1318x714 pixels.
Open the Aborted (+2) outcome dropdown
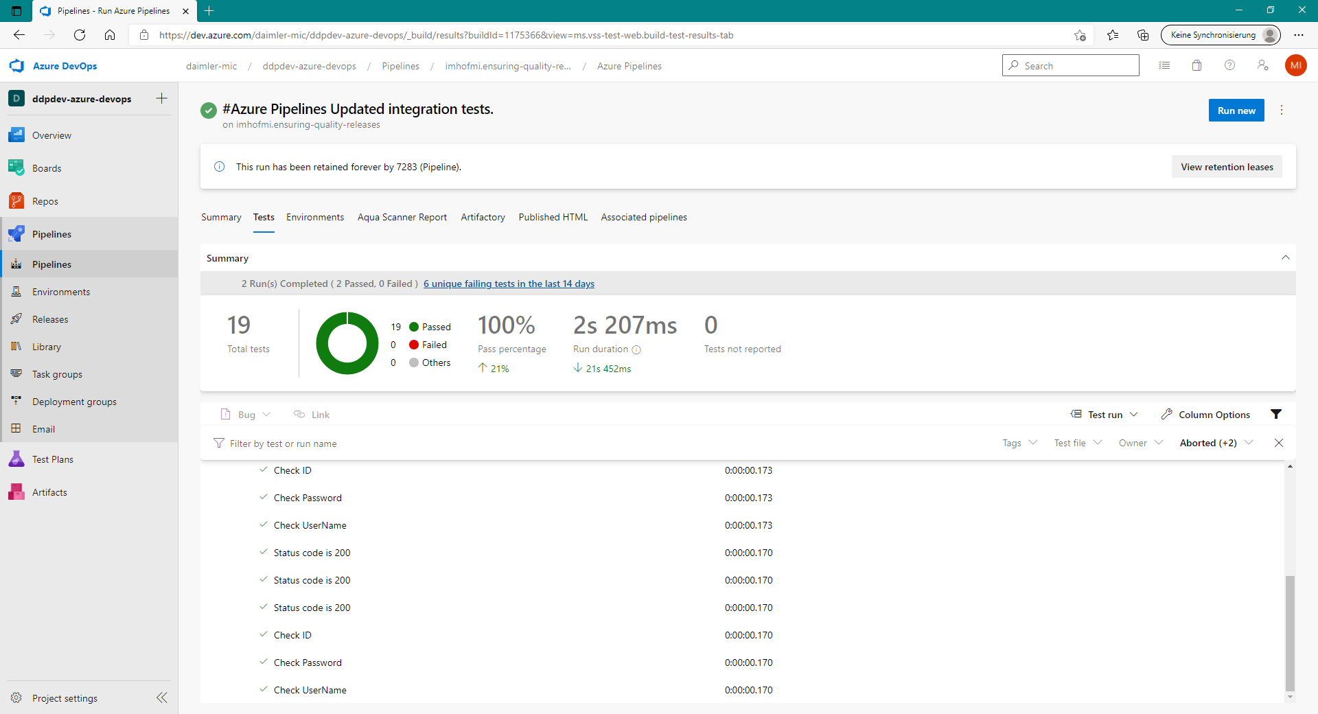click(1216, 443)
